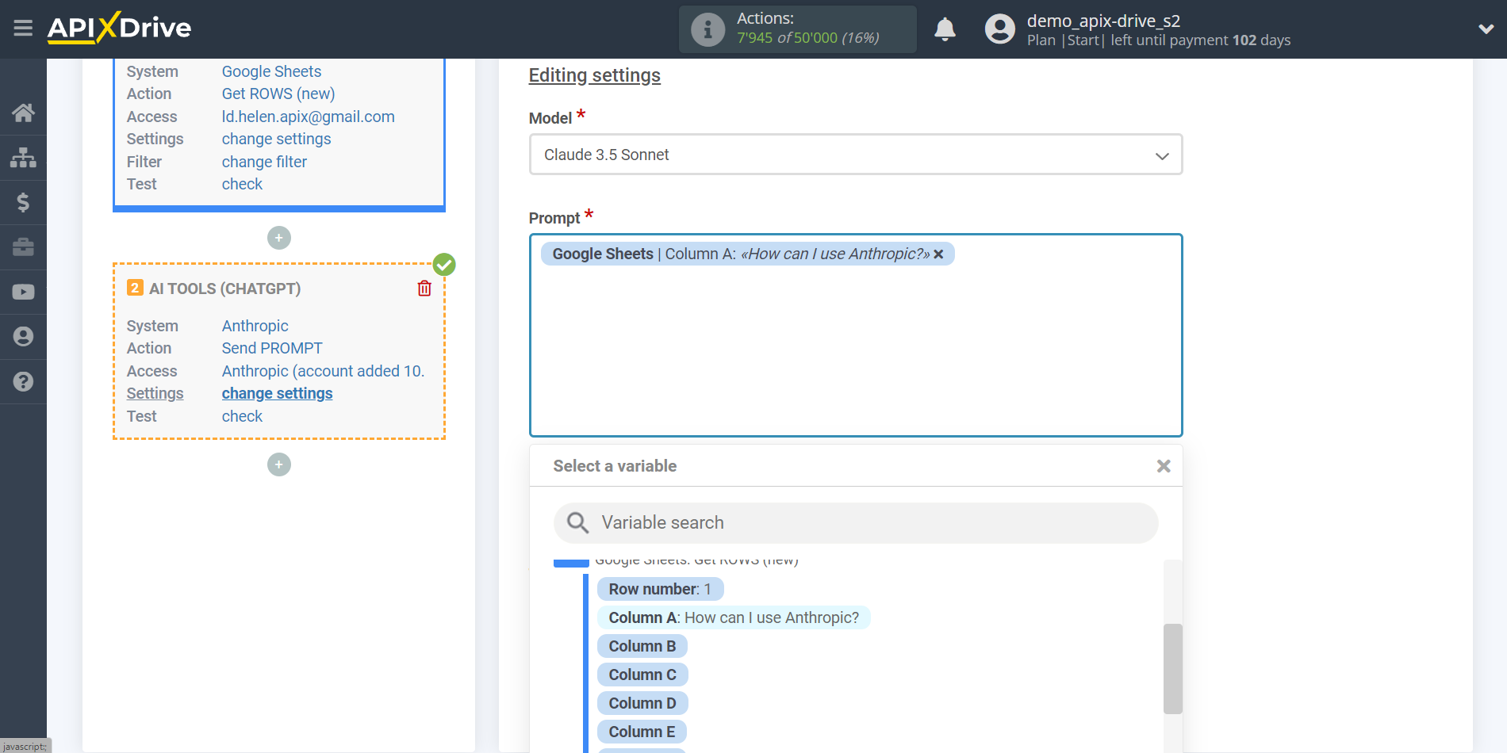
Task: Click the actions info icon
Action: [707, 29]
